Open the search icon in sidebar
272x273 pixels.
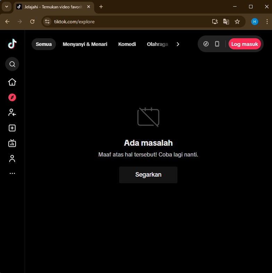12,64
